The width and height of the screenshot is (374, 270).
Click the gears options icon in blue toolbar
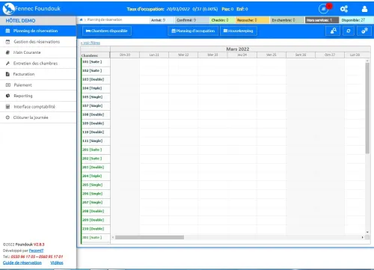(x=364, y=31)
